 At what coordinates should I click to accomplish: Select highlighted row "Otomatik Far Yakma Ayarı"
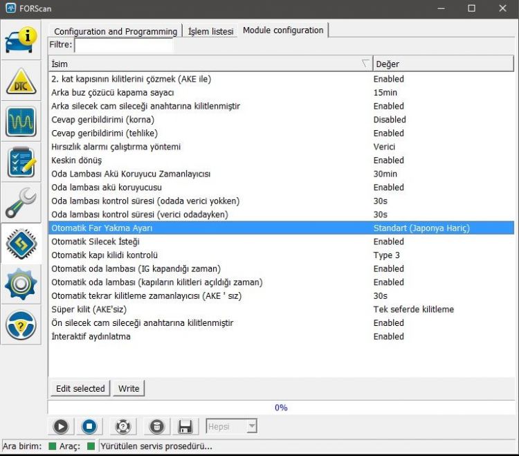282,228
